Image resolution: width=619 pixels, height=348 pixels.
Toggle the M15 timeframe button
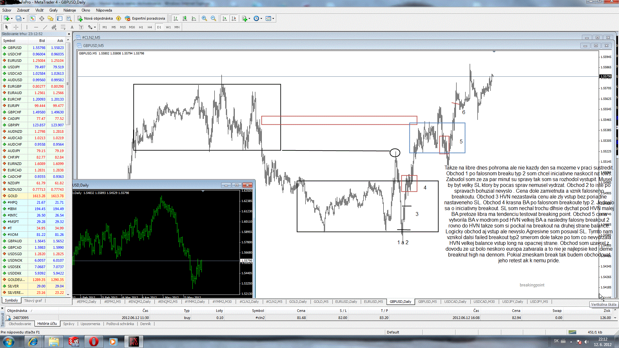tap(123, 27)
